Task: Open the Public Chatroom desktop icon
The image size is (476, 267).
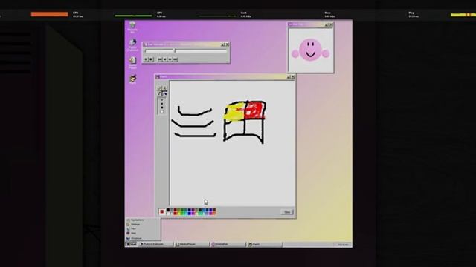Action: click(x=132, y=44)
